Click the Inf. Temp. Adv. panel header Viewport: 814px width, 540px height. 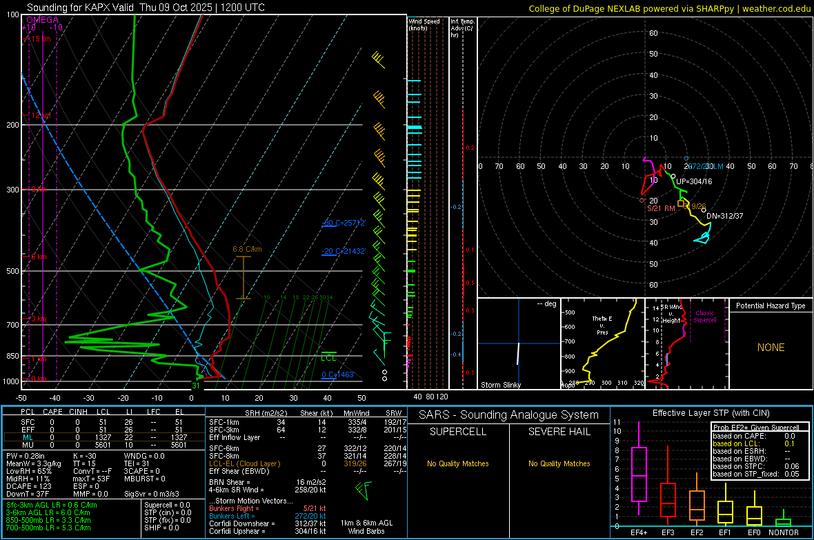click(462, 28)
